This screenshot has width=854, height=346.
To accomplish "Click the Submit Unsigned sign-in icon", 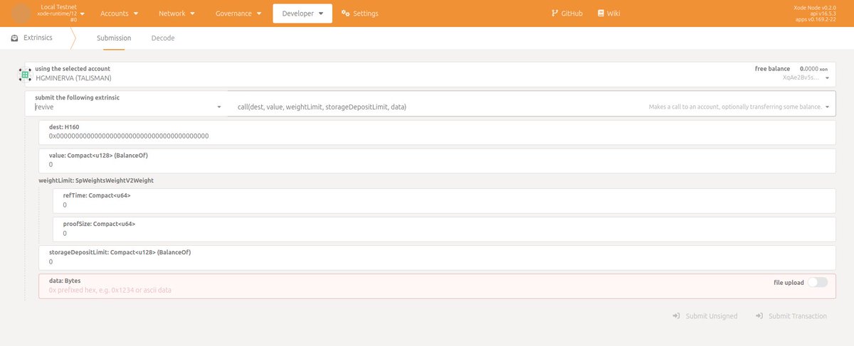I will 676,316.
